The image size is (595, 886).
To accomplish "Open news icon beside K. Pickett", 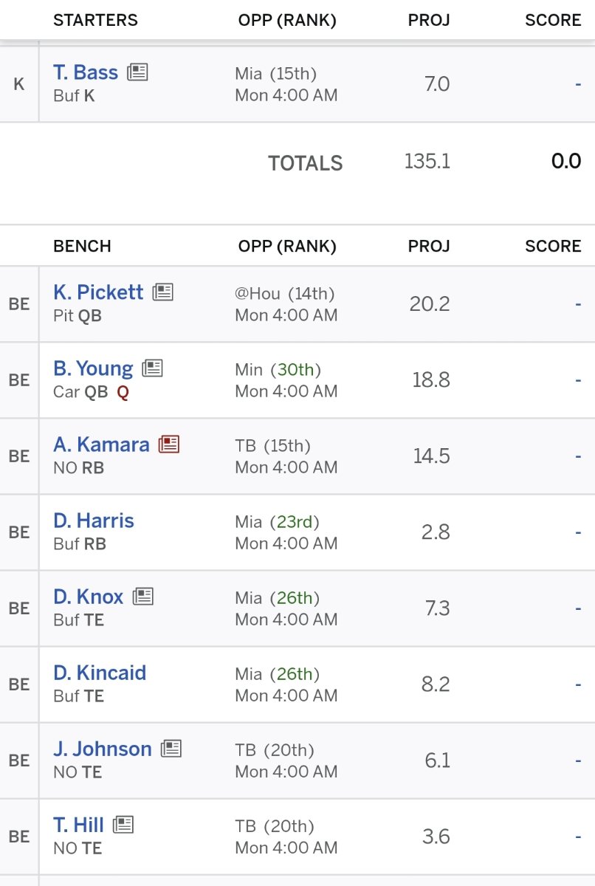I will click(163, 292).
